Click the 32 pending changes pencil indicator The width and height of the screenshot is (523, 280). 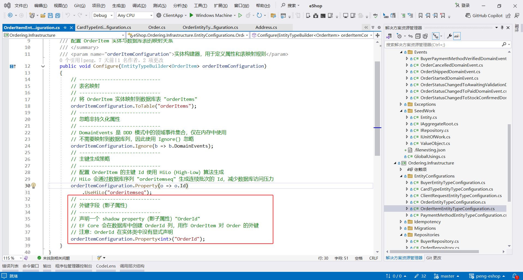click(x=420, y=276)
